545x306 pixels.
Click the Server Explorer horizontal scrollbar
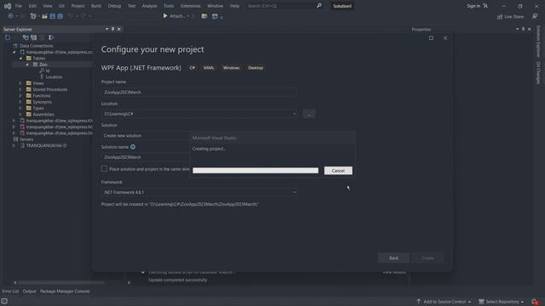(x=61, y=283)
